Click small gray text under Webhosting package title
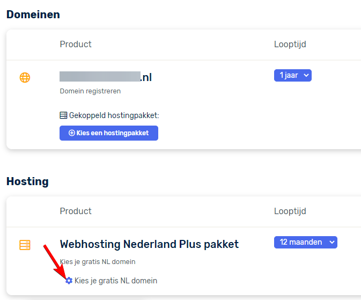361x300 pixels. [x=98, y=262]
